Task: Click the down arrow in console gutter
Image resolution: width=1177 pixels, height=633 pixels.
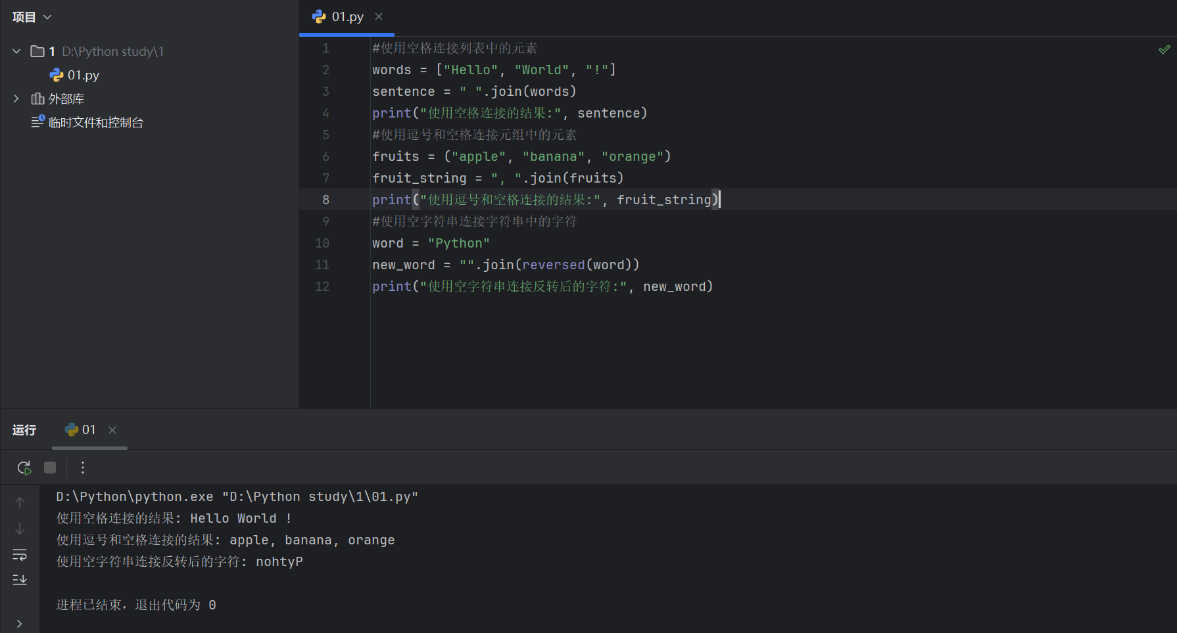Action: [20, 529]
